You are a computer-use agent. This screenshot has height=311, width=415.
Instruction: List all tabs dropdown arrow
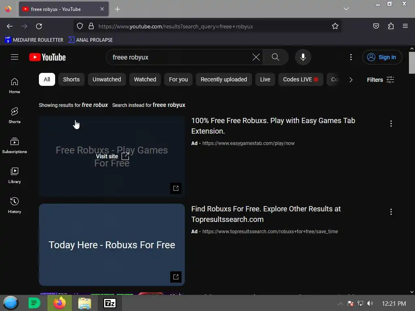pos(346,9)
